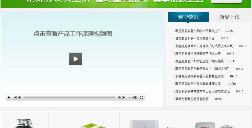Screen dimensions: 252x128
Task: Click the white water purifier product thumbnail
Action: pyautogui.click(x=144, y=124)
